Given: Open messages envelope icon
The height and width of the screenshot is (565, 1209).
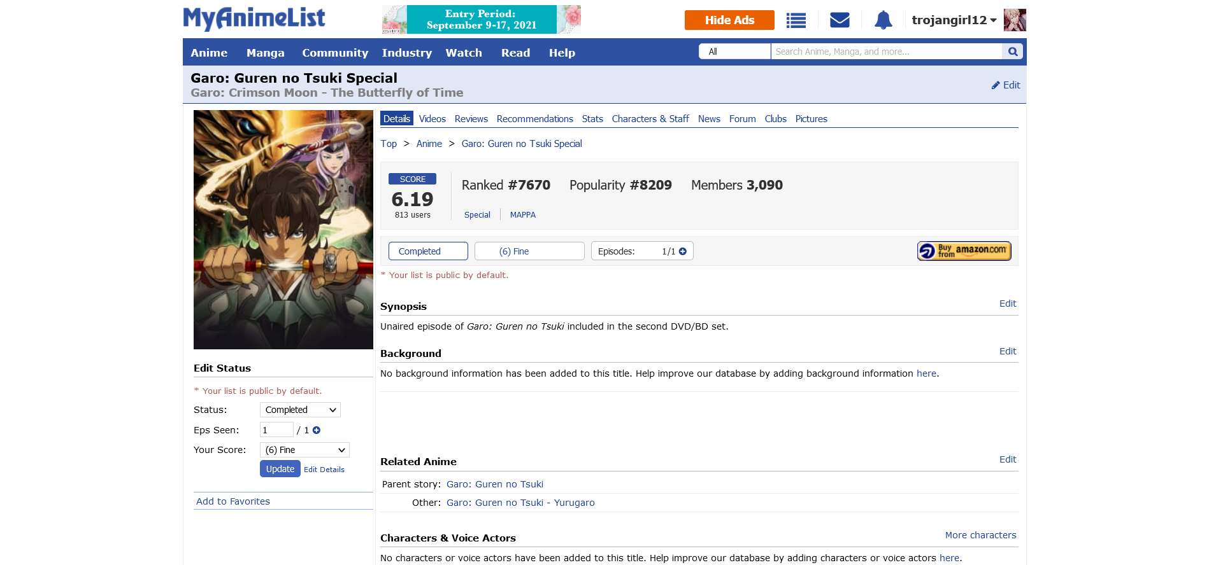Looking at the screenshot, I should pos(840,20).
